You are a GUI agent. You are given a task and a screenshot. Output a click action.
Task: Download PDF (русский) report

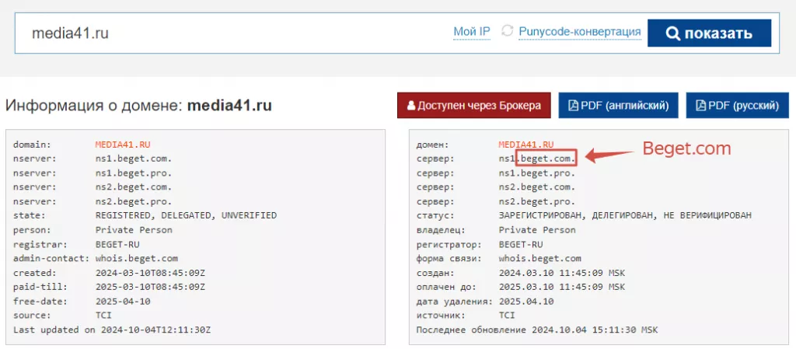737,106
